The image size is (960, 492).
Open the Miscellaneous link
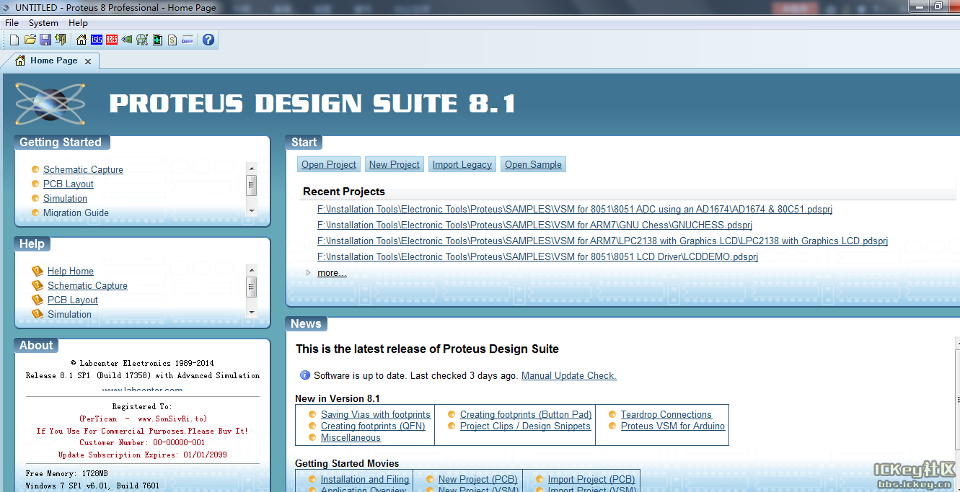(351, 437)
